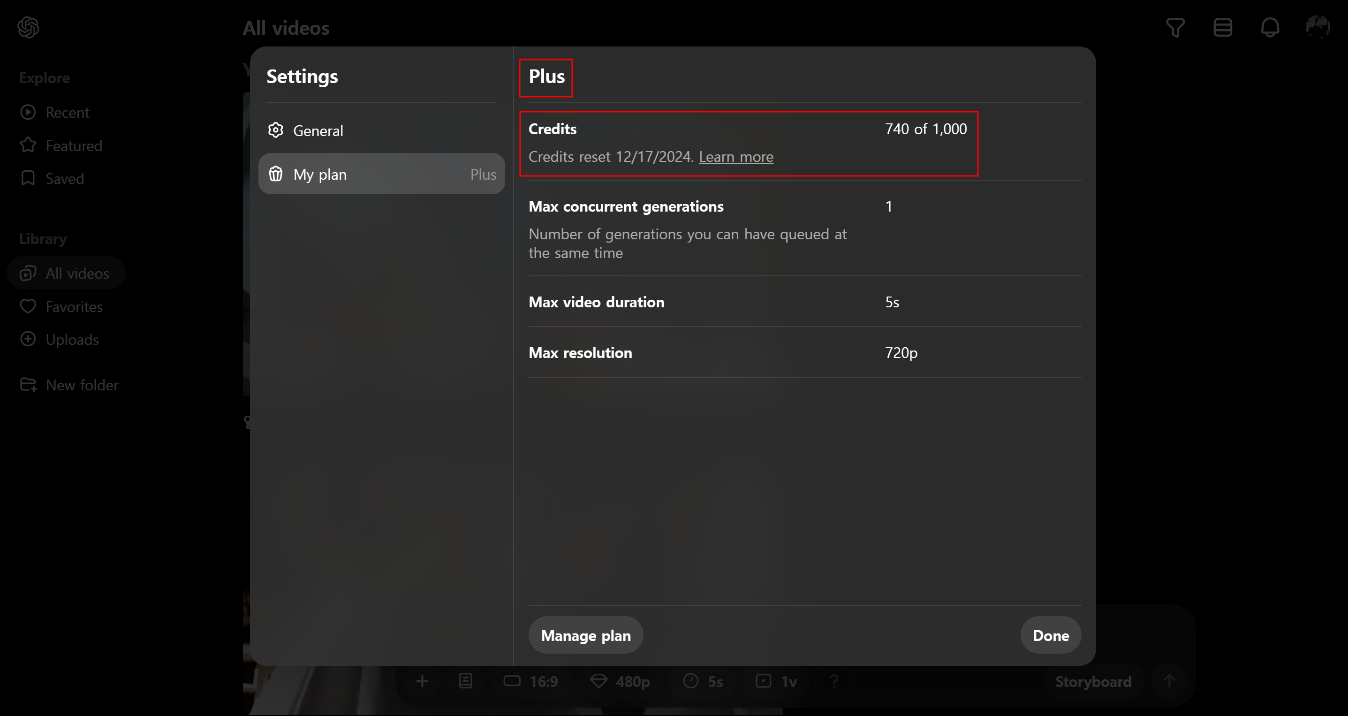Open the 1v variations selector
The height and width of the screenshot is (716, 1348).
tap(777, 681)
